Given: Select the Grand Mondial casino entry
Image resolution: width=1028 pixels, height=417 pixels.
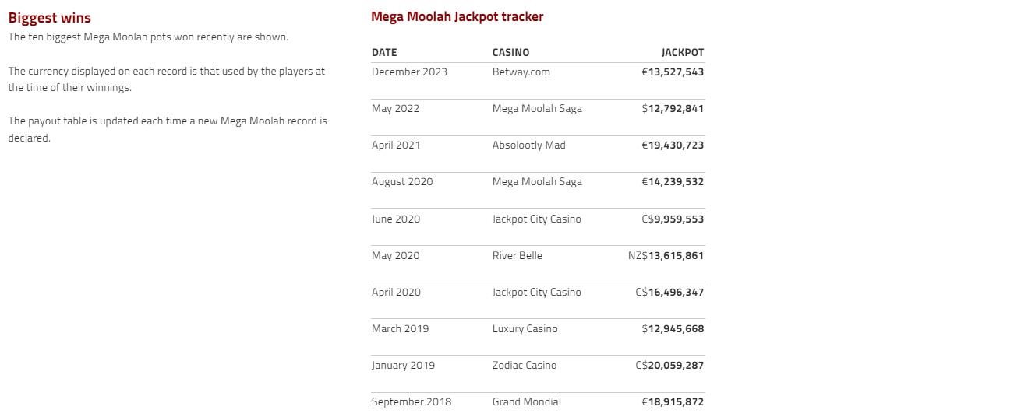Looking at the screenshot, I should point(526,401).
